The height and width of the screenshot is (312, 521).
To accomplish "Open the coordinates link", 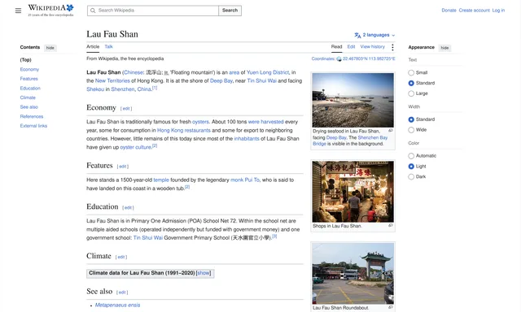I will (369, 58).
